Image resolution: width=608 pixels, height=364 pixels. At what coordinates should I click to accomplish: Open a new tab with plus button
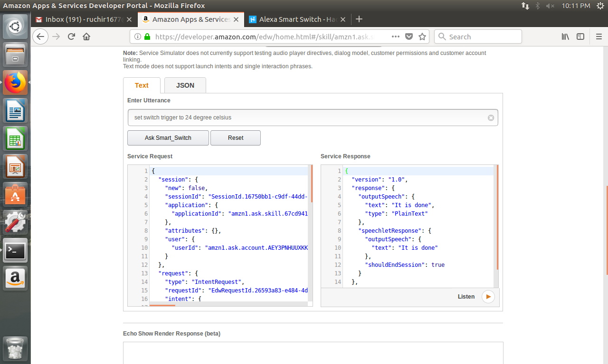click(359, 19)
